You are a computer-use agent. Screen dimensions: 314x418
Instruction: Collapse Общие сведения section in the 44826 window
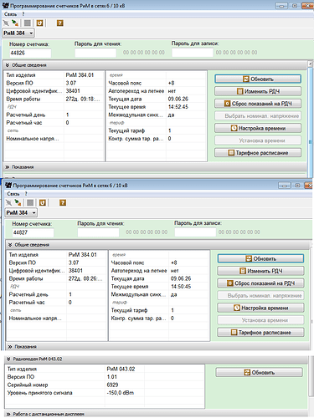(x=8, y=65)
